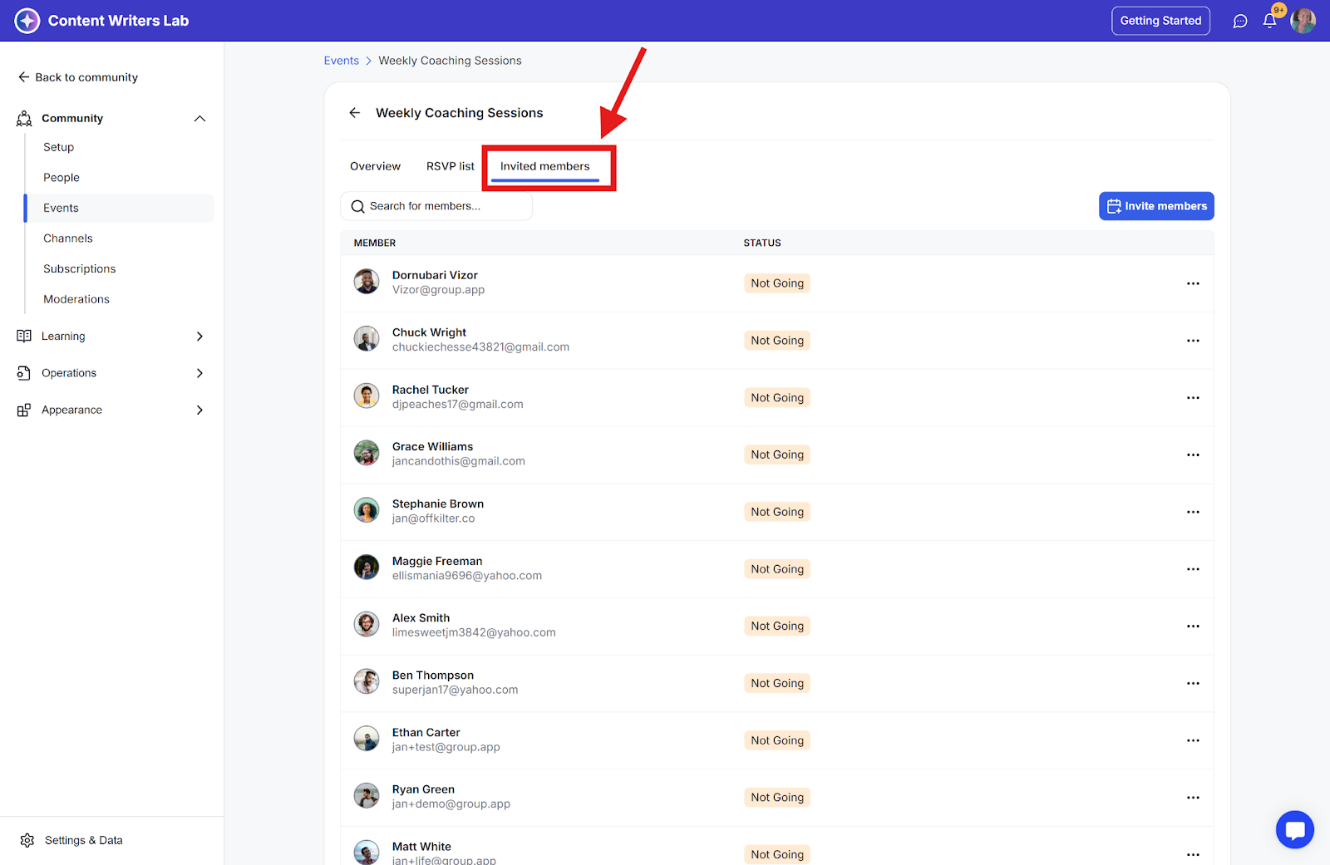Click the Invite members button

tap(1156, 206)
